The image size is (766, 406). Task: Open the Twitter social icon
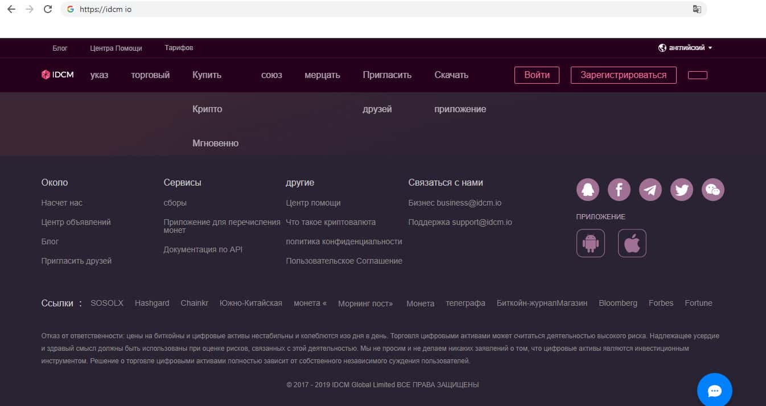coord(682,190)
